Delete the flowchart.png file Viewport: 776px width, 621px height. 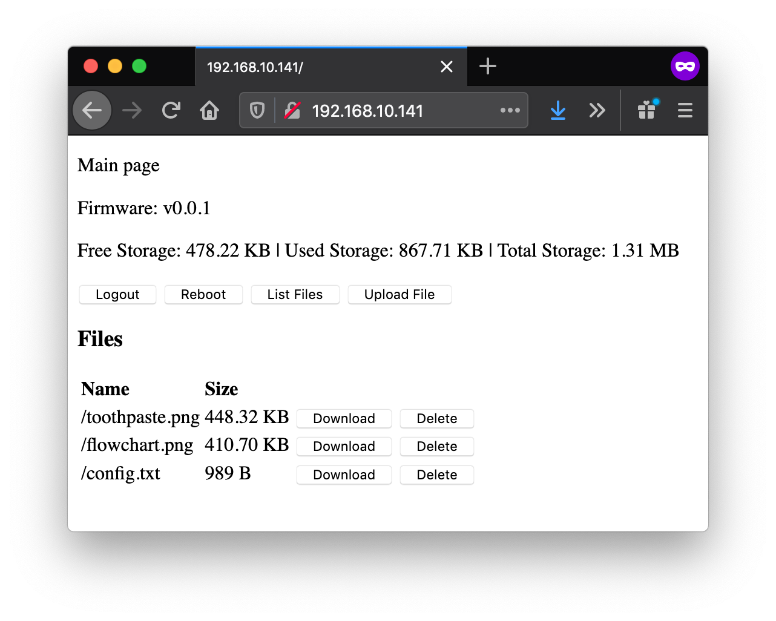pos(437,447)
